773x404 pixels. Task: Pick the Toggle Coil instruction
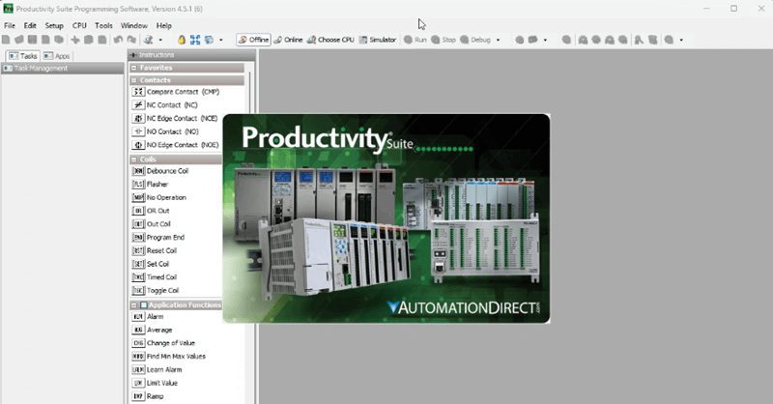point(162,290)
